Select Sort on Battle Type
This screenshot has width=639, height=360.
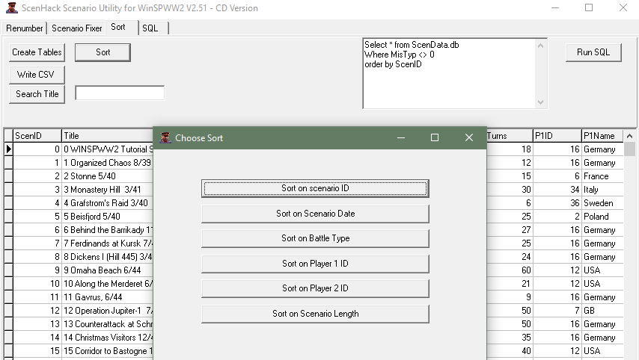tap(315, 238)
